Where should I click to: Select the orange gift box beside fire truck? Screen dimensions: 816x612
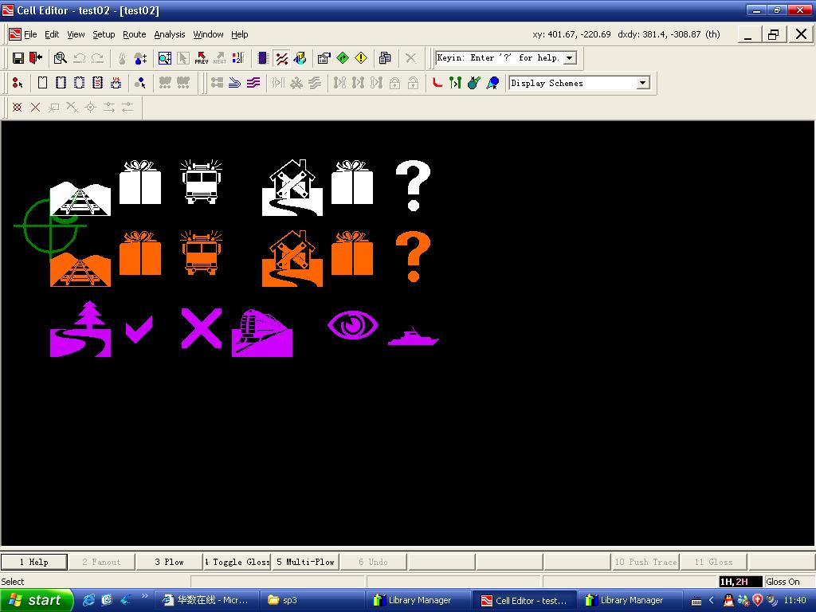140,253
